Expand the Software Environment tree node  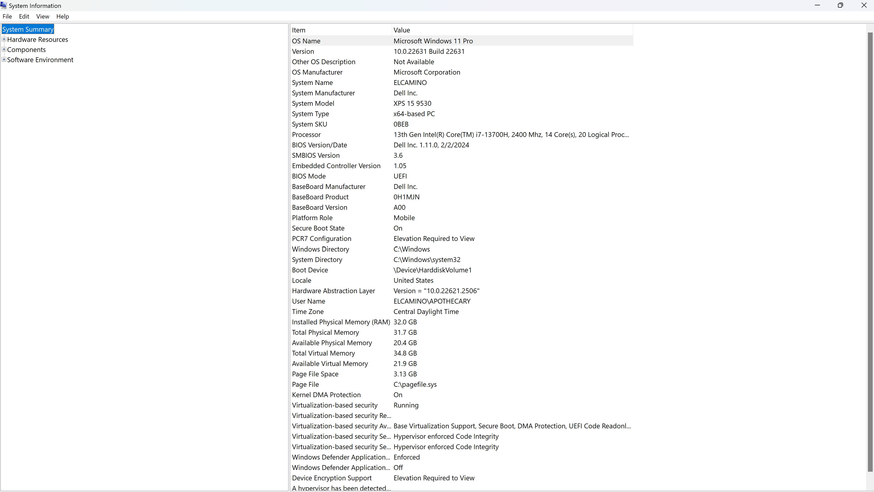click(x=4, y=60)
